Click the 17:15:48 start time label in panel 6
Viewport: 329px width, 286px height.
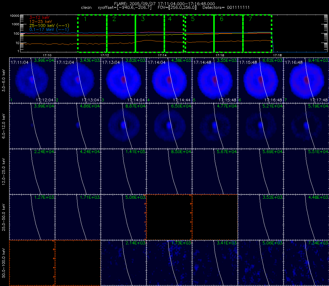[248, 62]
